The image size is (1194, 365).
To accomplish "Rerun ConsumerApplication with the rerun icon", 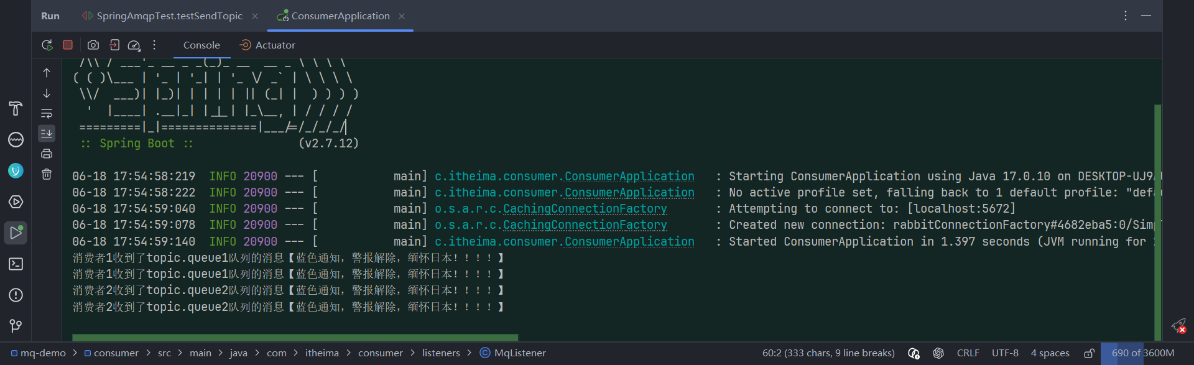I will (x=47, y=45).
